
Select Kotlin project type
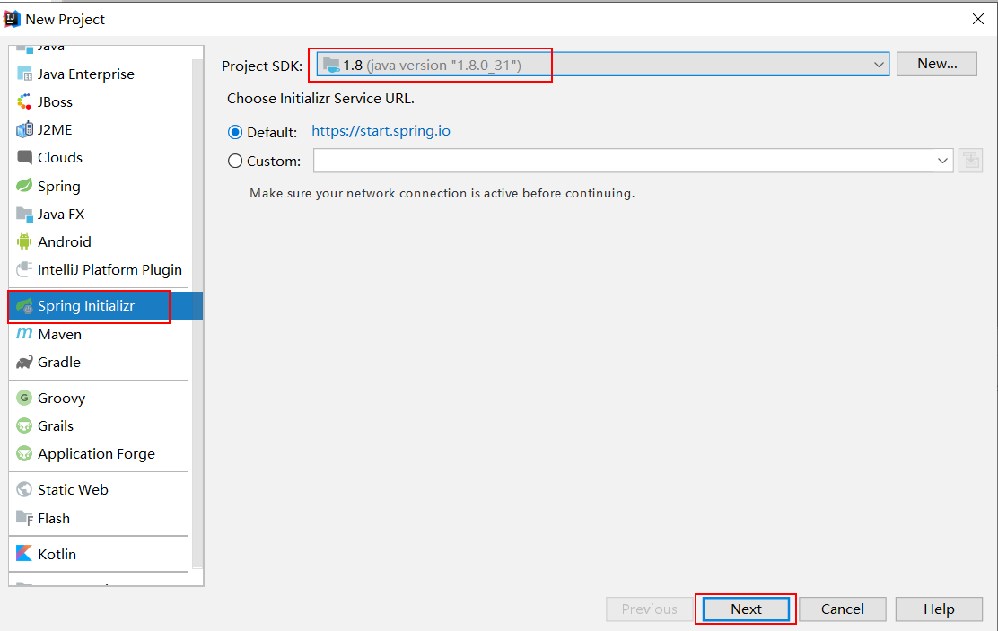(57, 554)
